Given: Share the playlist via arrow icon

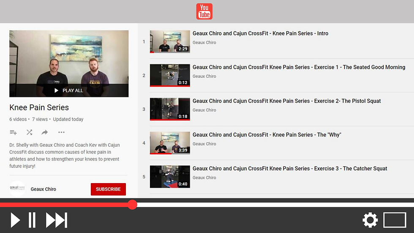Looking at the screenshot, I should (x=45, y=132).
